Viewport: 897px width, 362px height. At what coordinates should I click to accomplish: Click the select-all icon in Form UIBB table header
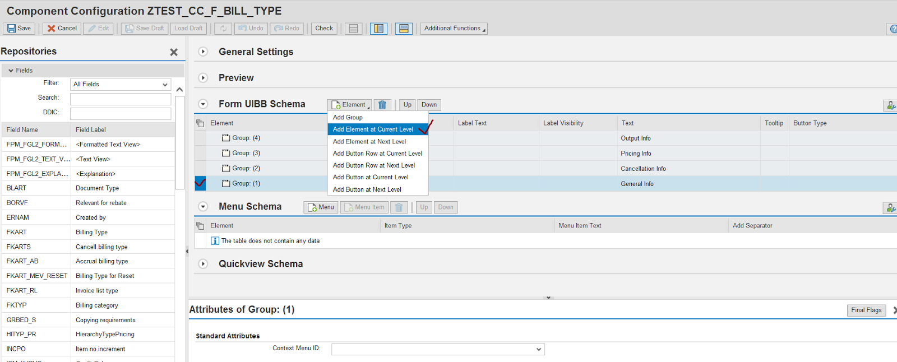[x=200, y=123]
